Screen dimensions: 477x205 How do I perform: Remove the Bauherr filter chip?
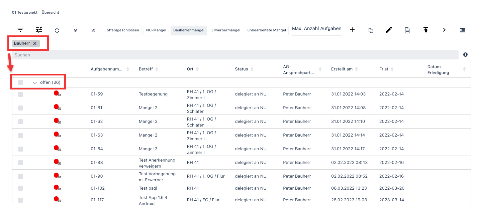pyautogui.click(x=35, y=43)
